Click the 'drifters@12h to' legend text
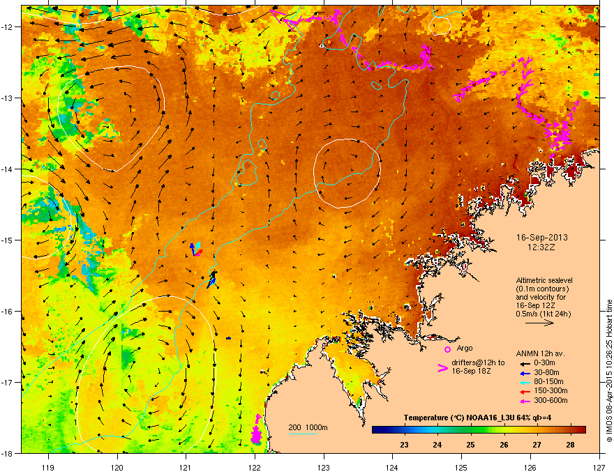 [x=478, y=363]
